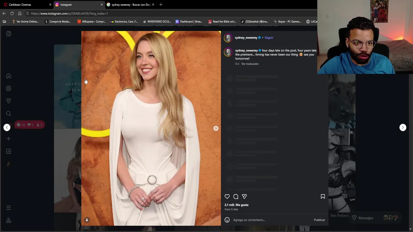Viewport: 413px width, 232px height.
Task: Share the post with paper-plane icon
Action: (x=244, y=197)
